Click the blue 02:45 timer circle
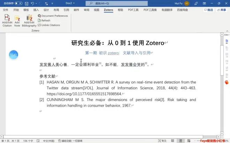The height and width of the screenshot is (143, 230). tap(13, 55)
